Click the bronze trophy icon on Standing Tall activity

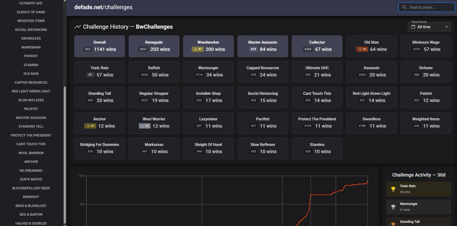pyautogui.click(x=393, y=224)
